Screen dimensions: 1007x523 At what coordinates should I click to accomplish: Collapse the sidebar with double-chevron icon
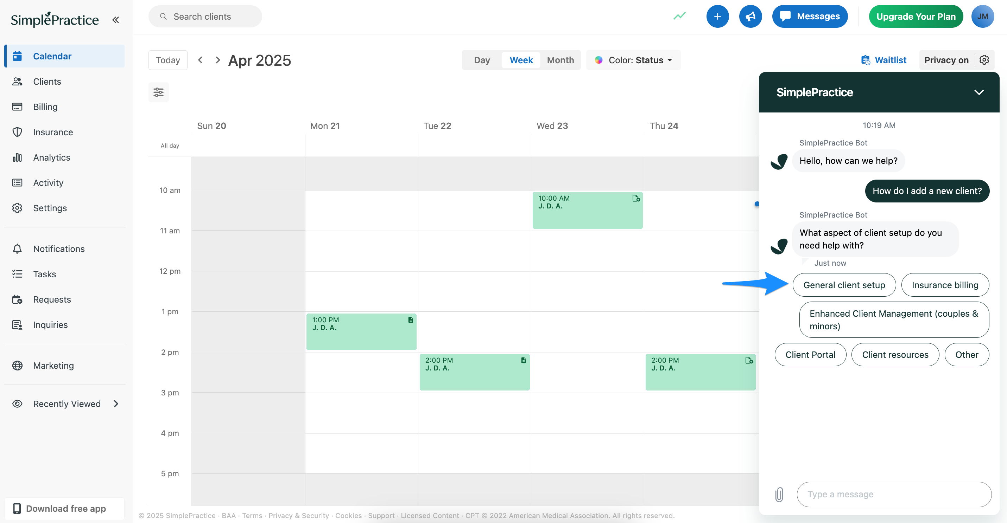115,20
